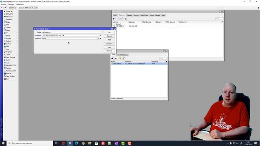260x146 pixels.
Task: Remove selected pool with minus icon
Action: (x=116, y=58)
